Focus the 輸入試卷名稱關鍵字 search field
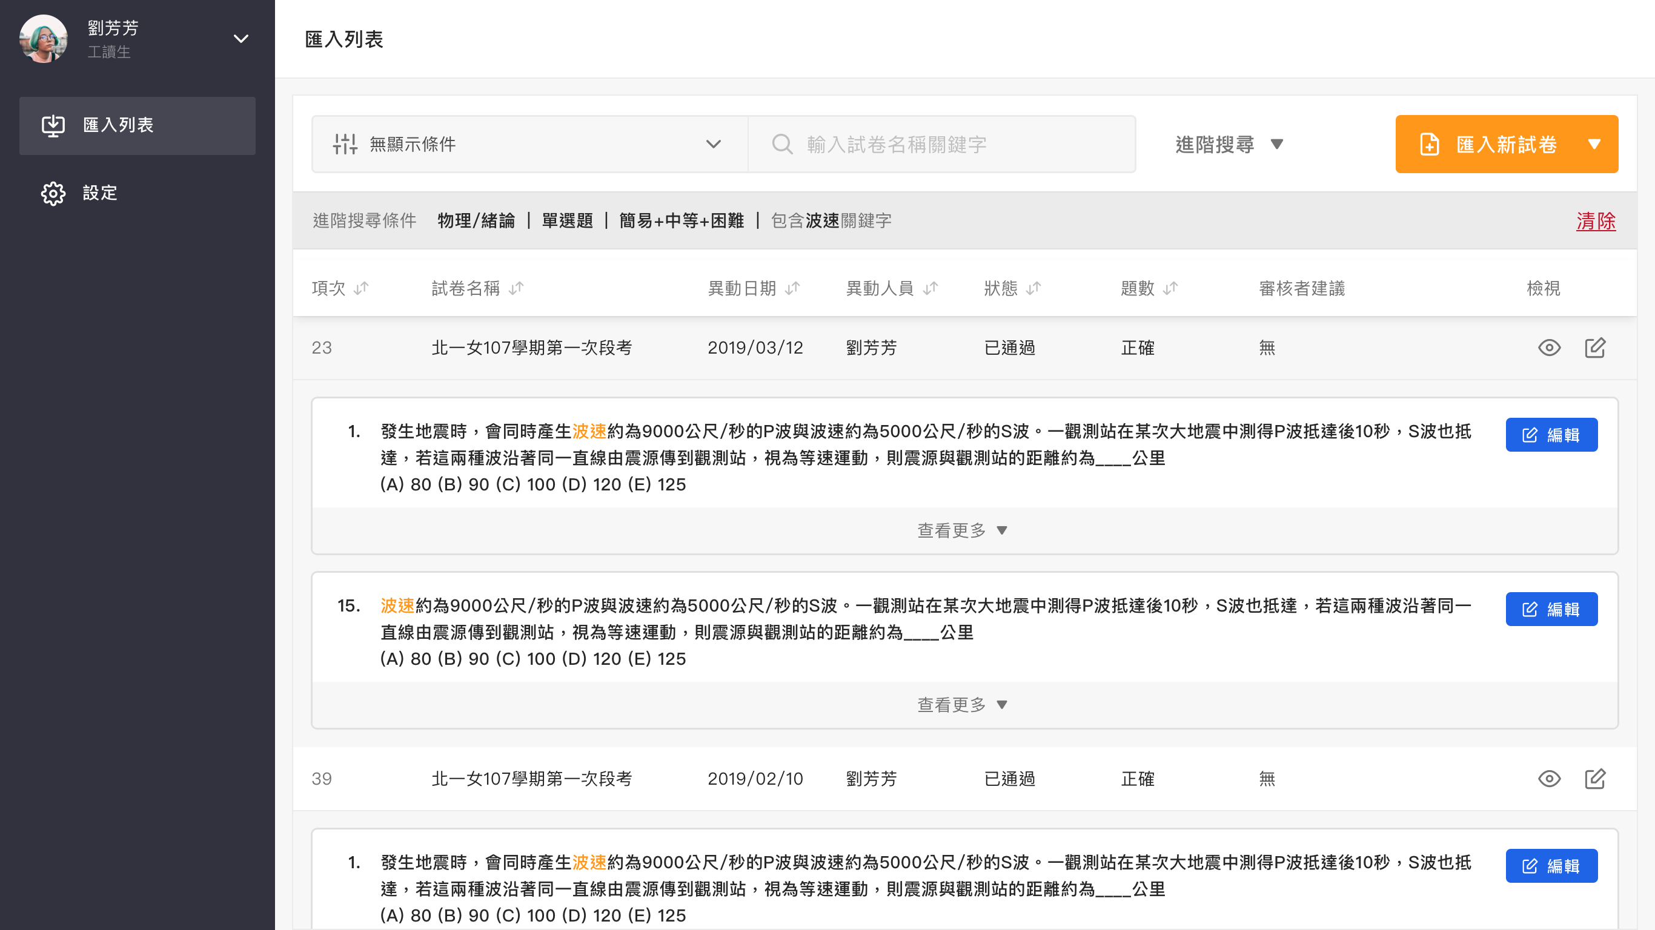Viewport: 1655px width, 930px height. 942,144
